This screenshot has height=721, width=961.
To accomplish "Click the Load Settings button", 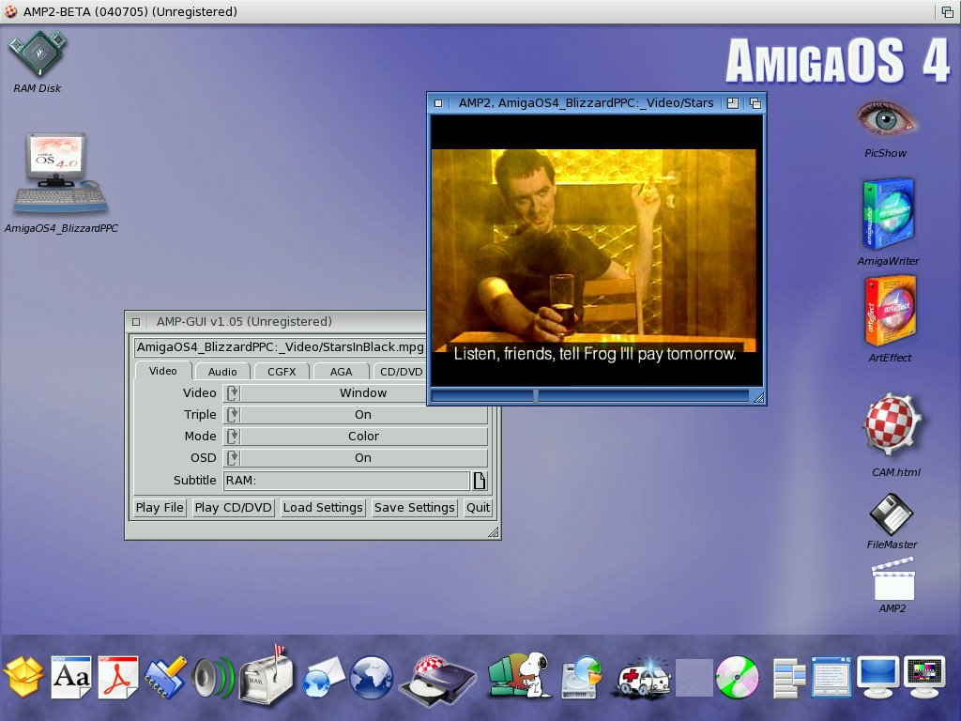I will [x=323, y=508].
